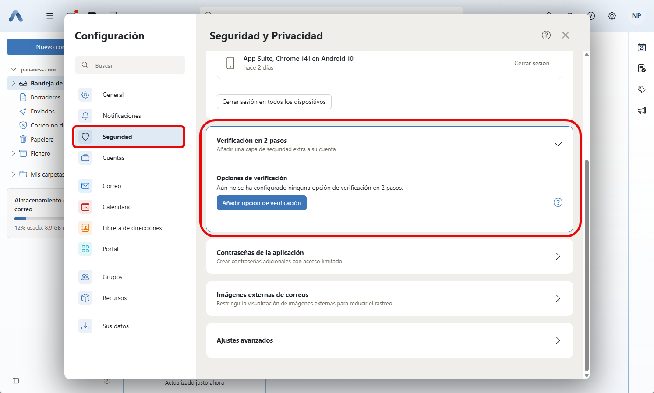Viewport: 654px width, 393px height.
Task: Open the calendar icon in right sidebar
Action: pos(642,47)
